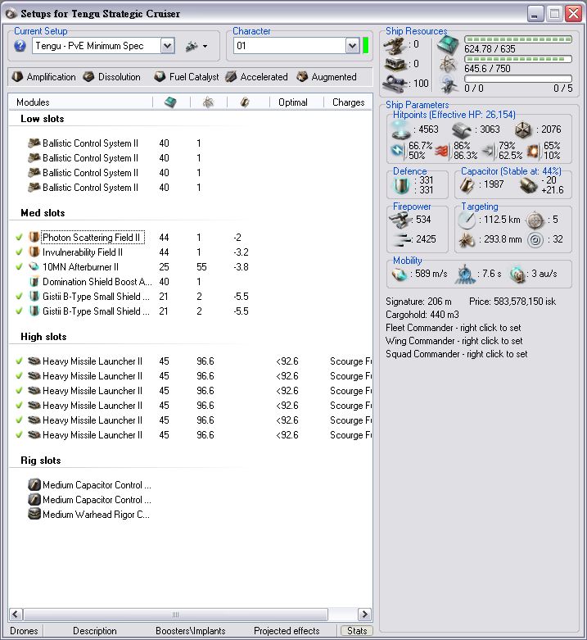Open the Current Setup dropdown arrow
This screenshot has width=587, height=640.
(x=167, y=46)
